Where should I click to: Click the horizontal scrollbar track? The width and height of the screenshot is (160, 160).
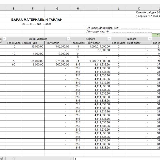(x=118, y=159)
